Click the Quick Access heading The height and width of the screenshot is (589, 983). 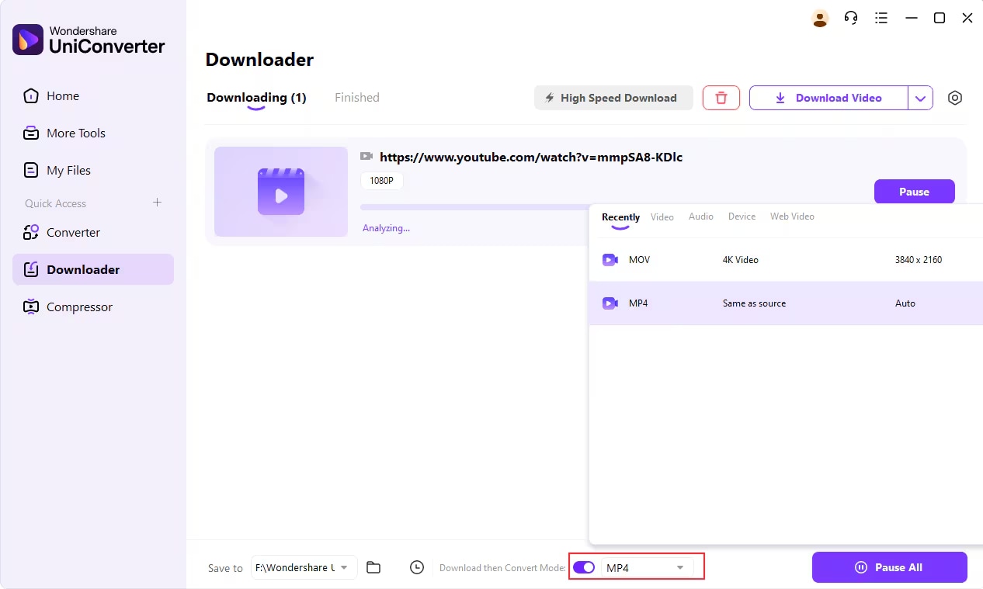55,203
